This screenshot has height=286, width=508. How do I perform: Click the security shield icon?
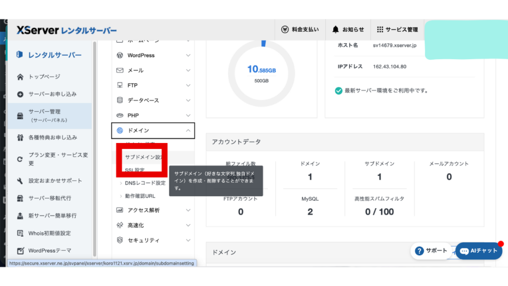(x=120, y=240)
